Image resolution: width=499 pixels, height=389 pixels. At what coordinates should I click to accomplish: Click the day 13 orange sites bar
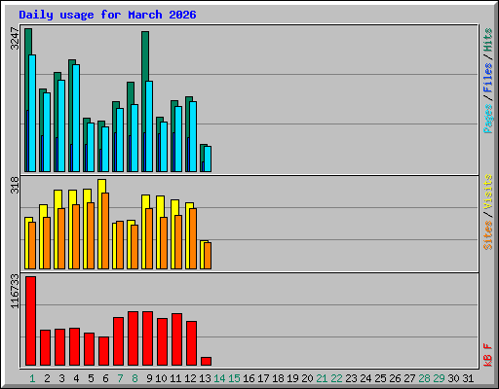(208, 256)
